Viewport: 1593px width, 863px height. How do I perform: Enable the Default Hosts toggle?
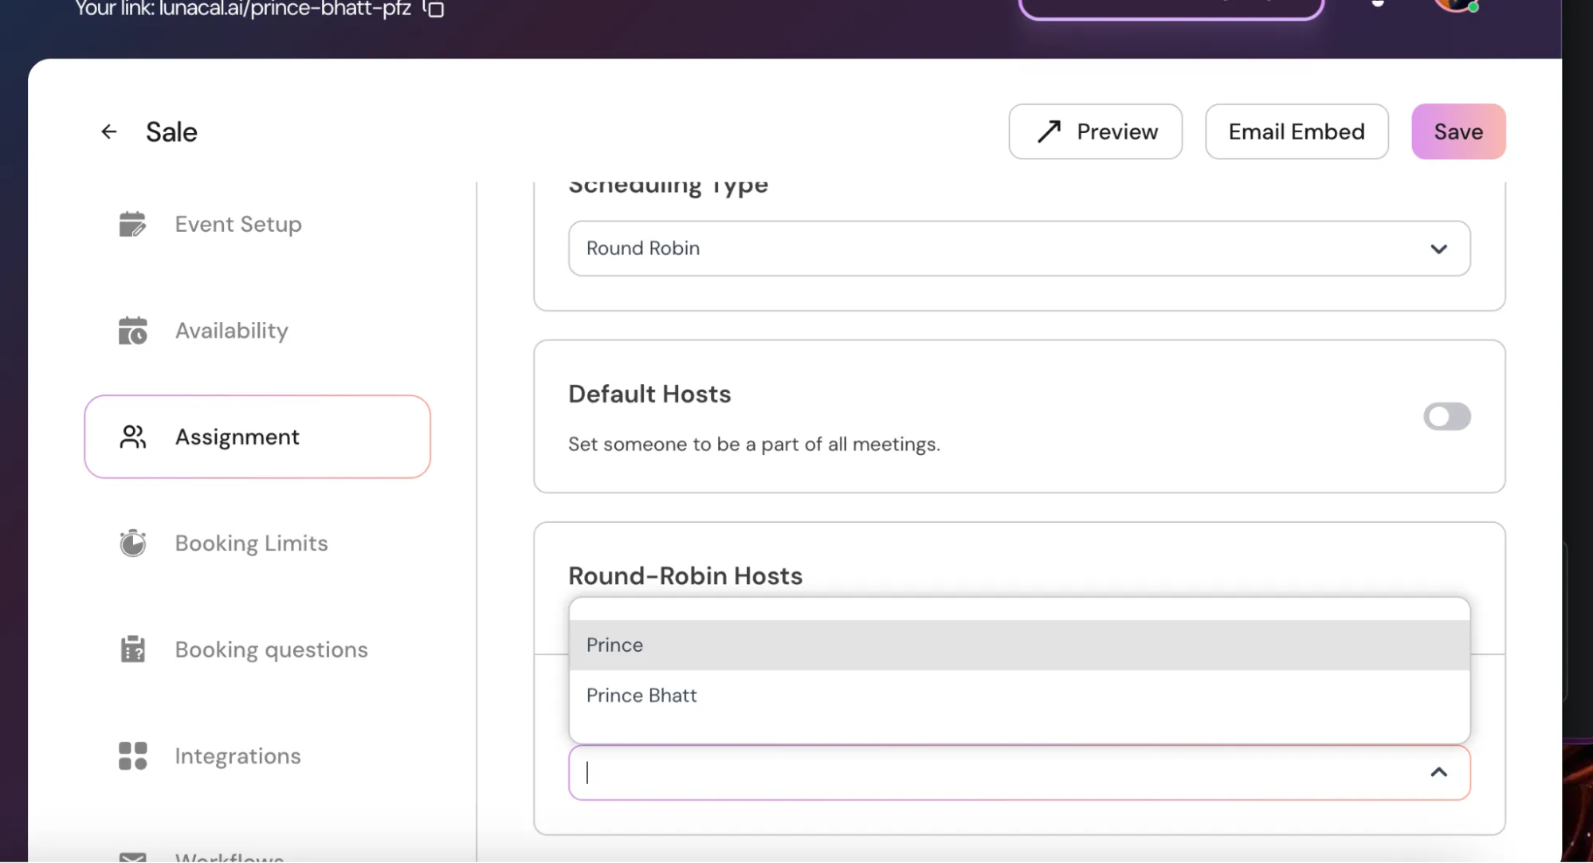1446,416
